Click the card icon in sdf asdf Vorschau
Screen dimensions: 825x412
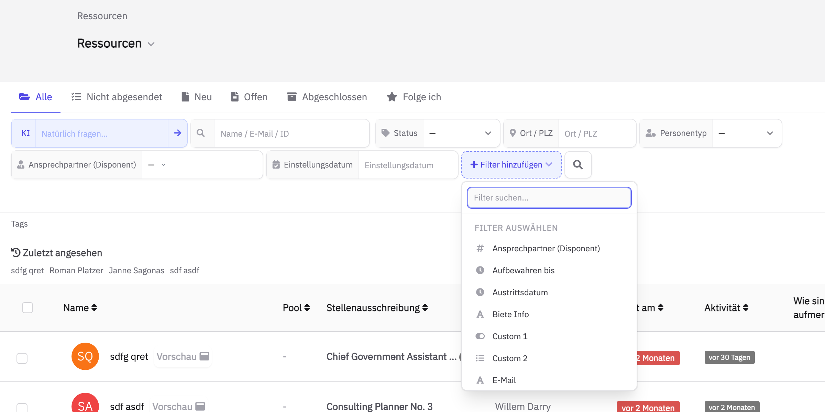(200, 407)
